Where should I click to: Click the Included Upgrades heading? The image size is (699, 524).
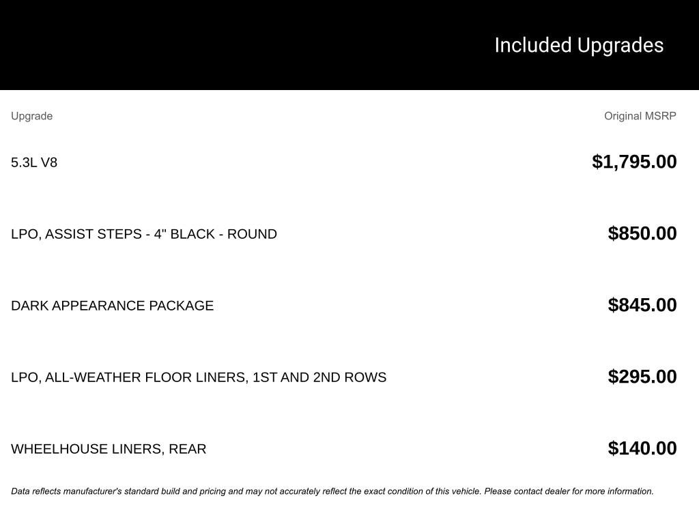point(579,45)
